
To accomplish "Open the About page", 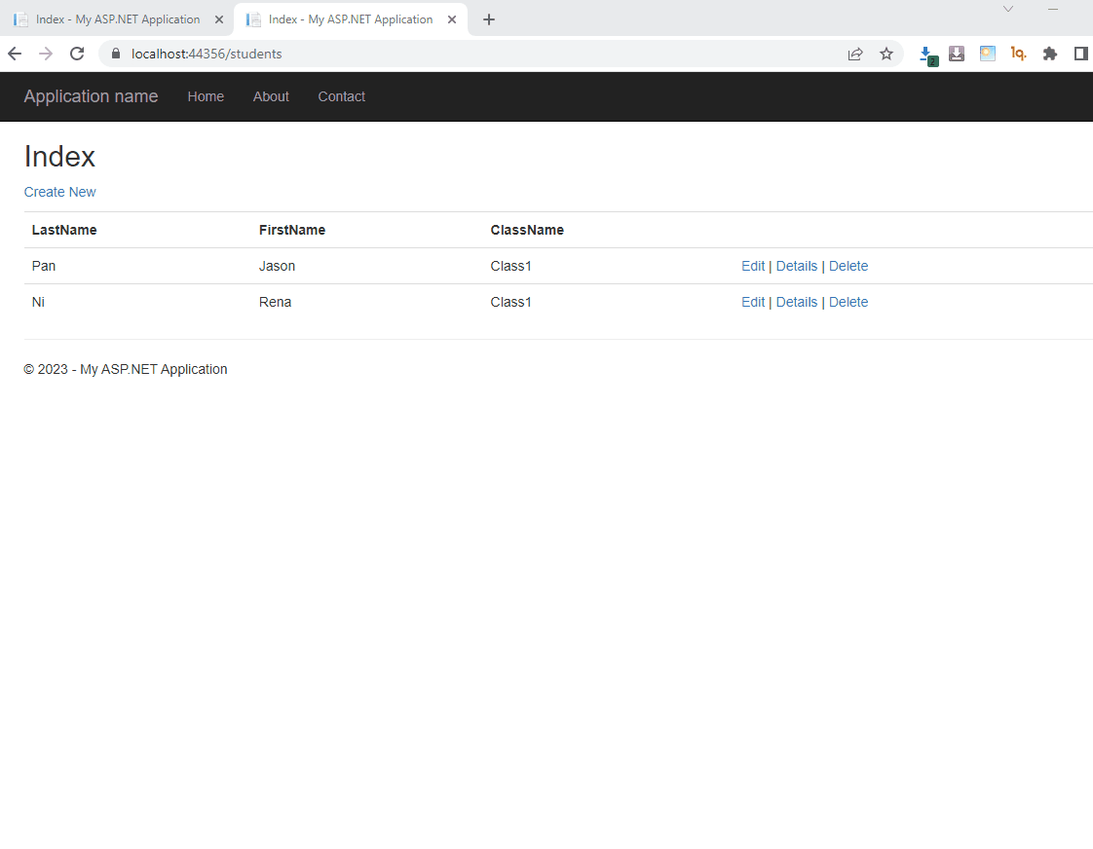I will pos(271,96).
